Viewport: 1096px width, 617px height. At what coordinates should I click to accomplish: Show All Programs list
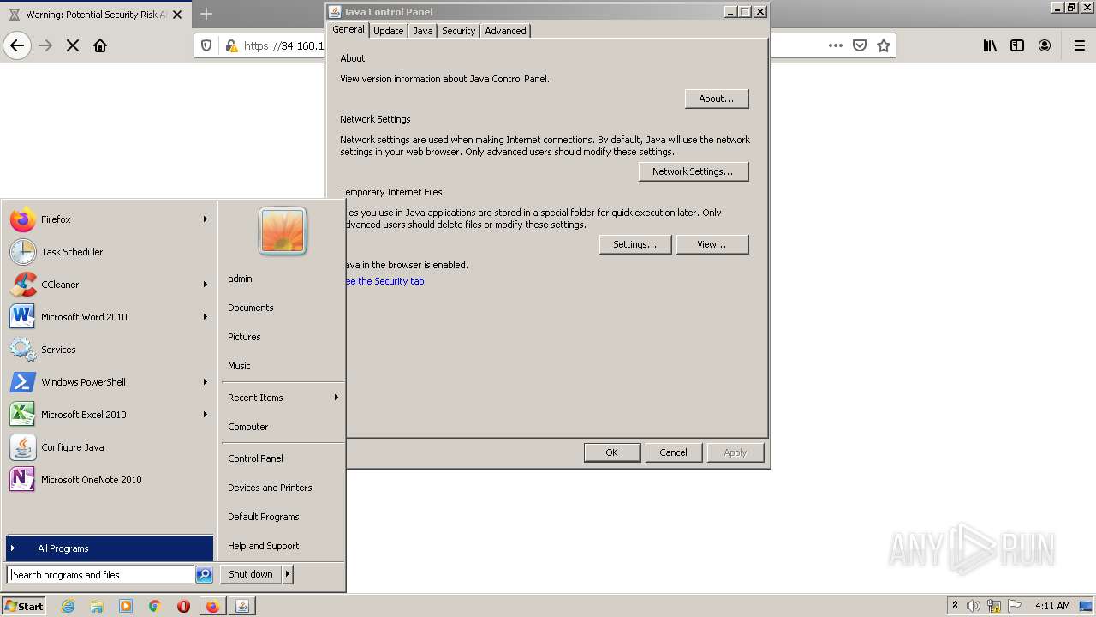click(109, 548)
